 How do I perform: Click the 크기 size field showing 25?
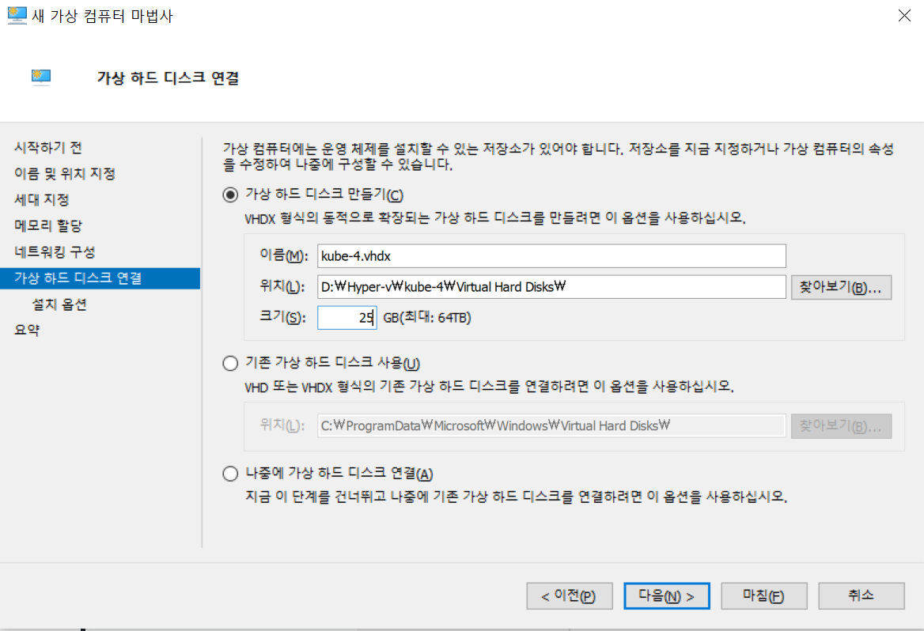click(347, 318)
